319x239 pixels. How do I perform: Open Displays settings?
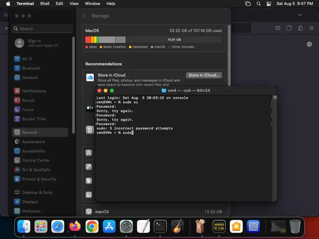click(26, 202)
